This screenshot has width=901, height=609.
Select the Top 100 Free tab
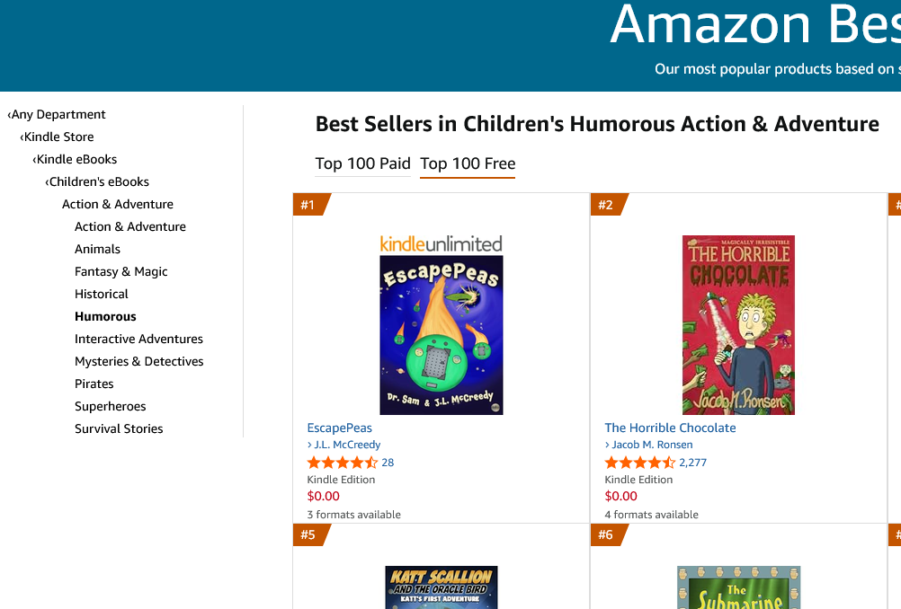[468, 163]
